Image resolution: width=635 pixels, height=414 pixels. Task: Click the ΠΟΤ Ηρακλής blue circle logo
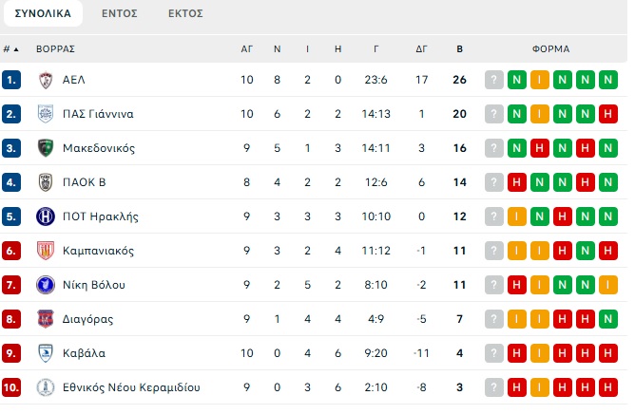pos(46,216)
